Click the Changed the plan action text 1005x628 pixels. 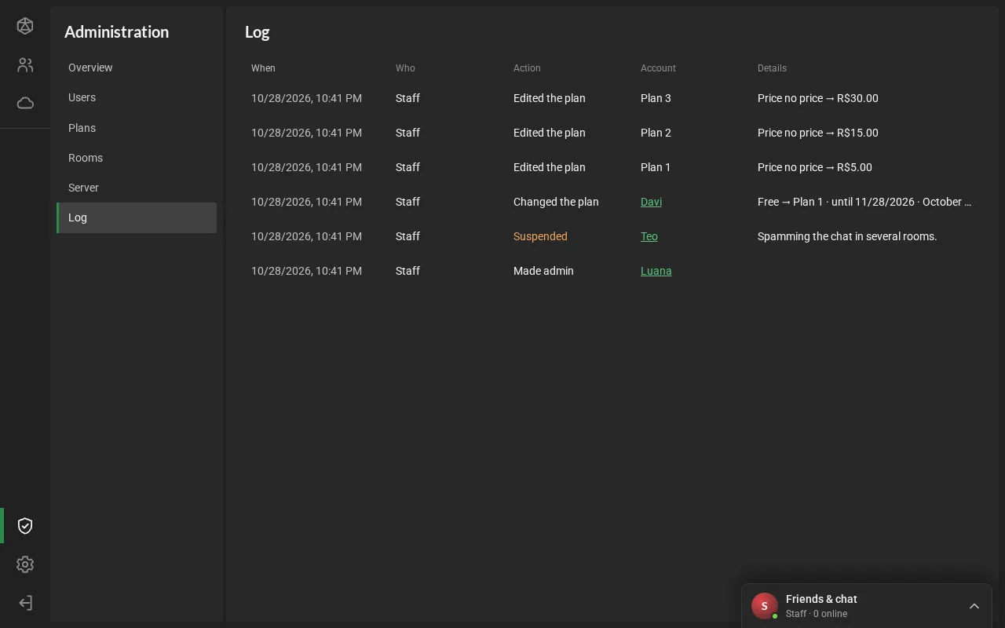(x=556, y=202)
